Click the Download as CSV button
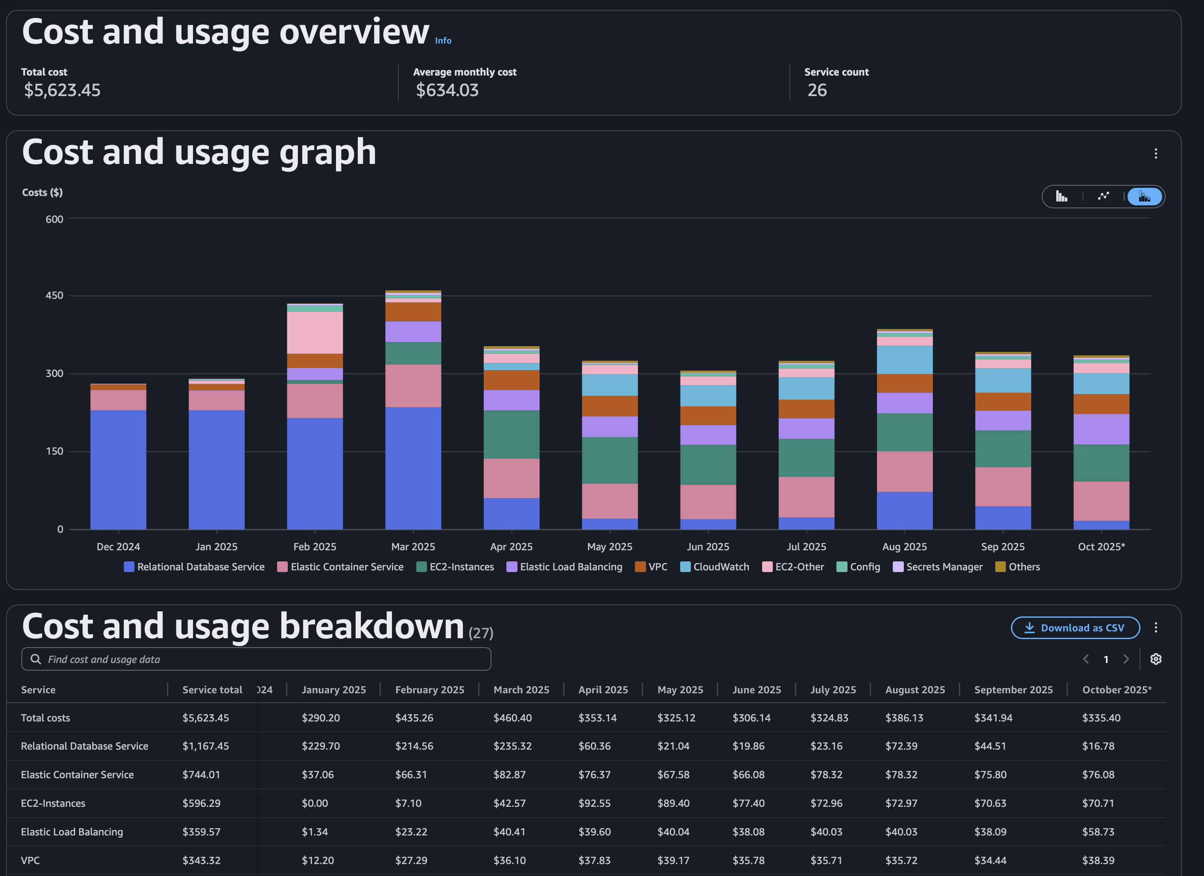The height and width of the screenshot is (876, 1204). coord(1075,628)
